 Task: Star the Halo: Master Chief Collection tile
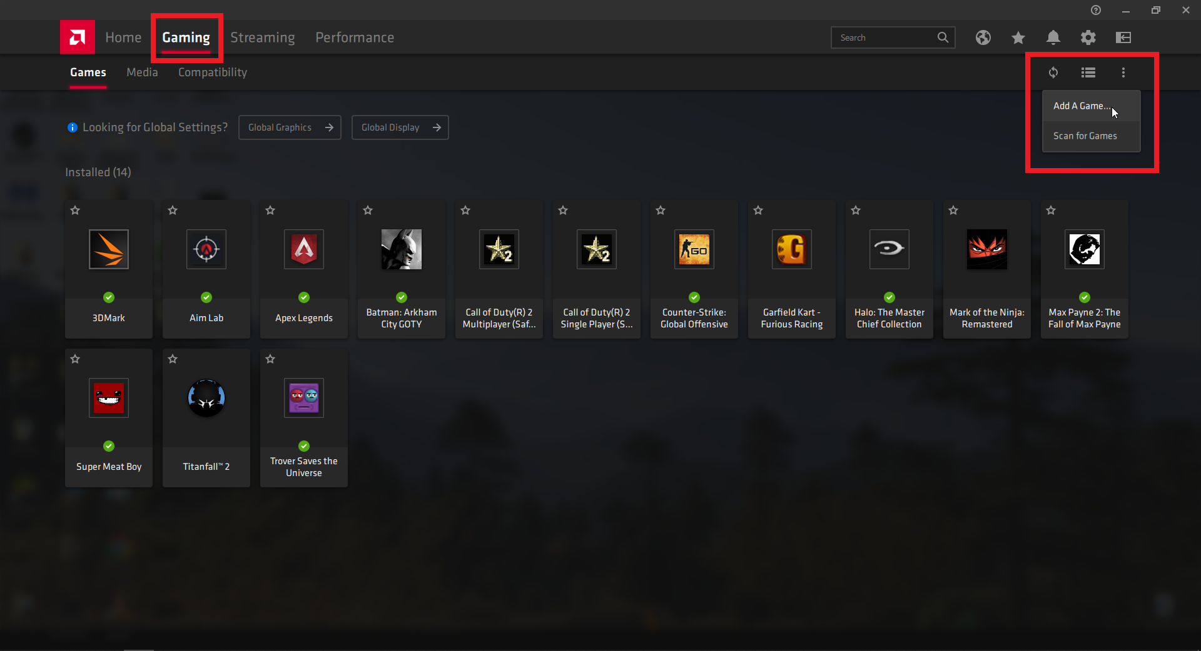[x=856, y=211]
